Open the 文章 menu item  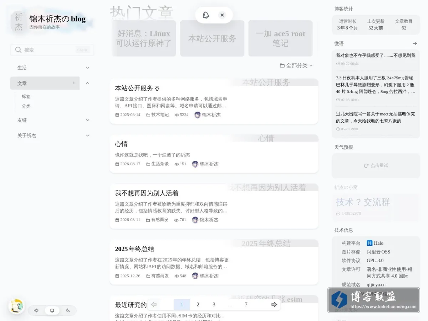(x=45, y=83)
